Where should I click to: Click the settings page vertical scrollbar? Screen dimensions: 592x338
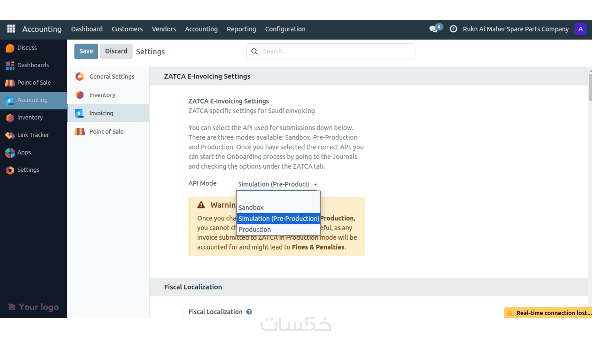[x=590, y=87]
